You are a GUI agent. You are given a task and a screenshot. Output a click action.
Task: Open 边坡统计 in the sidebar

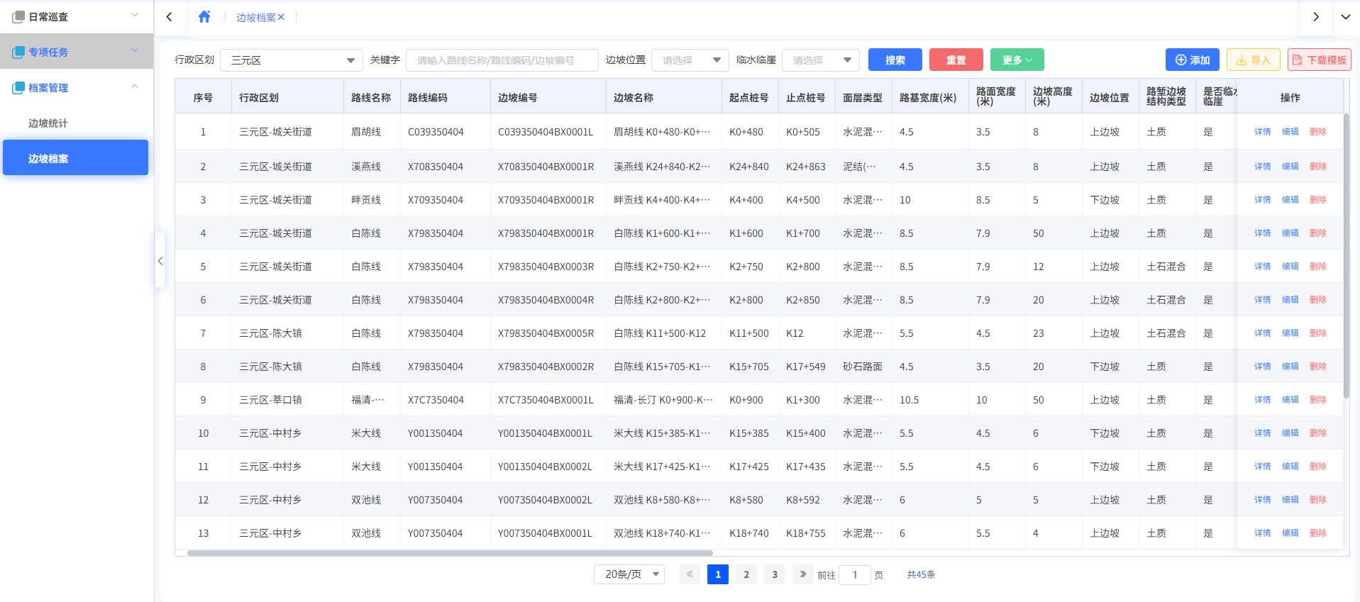click(x=48, y=123)
